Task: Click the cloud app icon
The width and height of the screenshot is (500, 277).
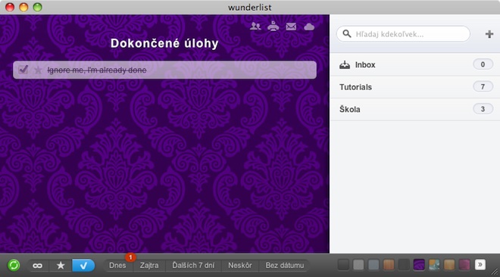Action: [309, 26]
